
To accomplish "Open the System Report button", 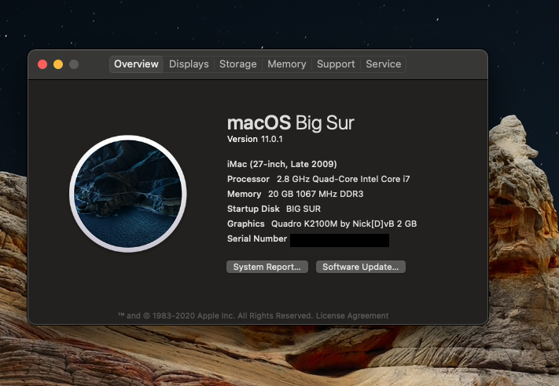I will pos(267,267).
